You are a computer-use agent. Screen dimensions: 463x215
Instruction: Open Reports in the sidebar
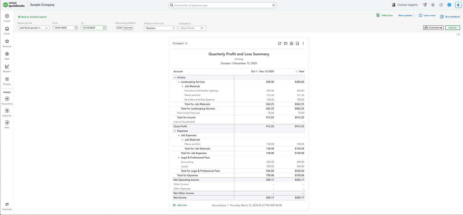pyautogui.click(x=7, y=68)
